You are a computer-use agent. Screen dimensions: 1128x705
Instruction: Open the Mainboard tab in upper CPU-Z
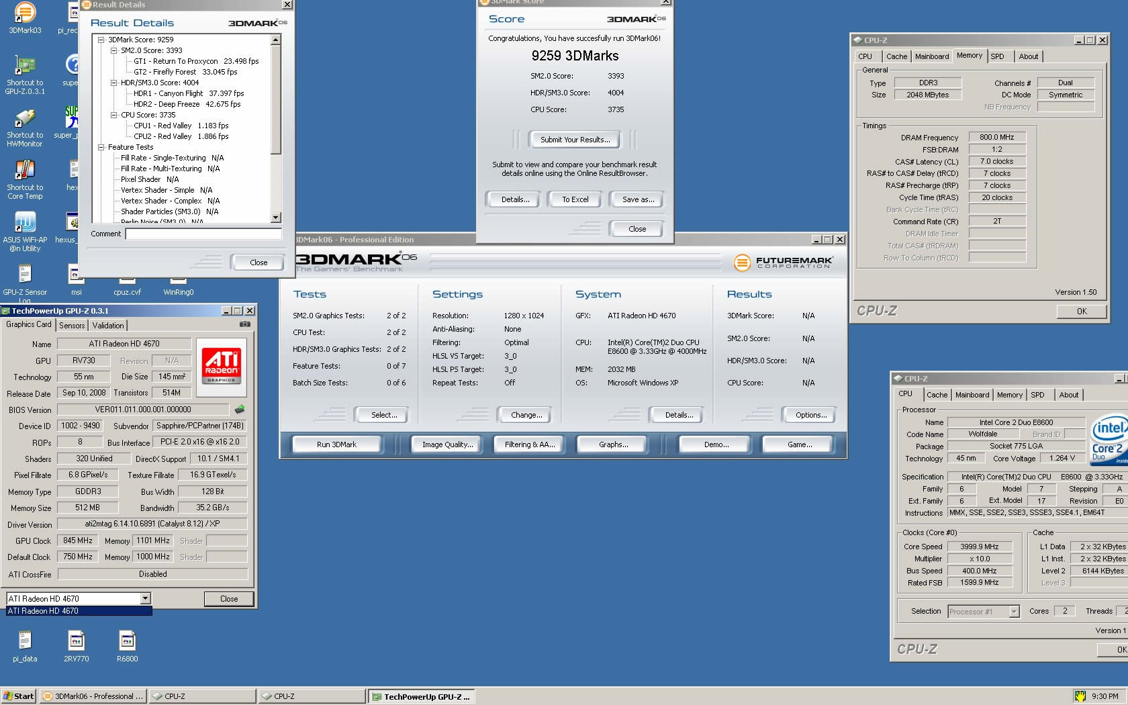coord(932,56)
